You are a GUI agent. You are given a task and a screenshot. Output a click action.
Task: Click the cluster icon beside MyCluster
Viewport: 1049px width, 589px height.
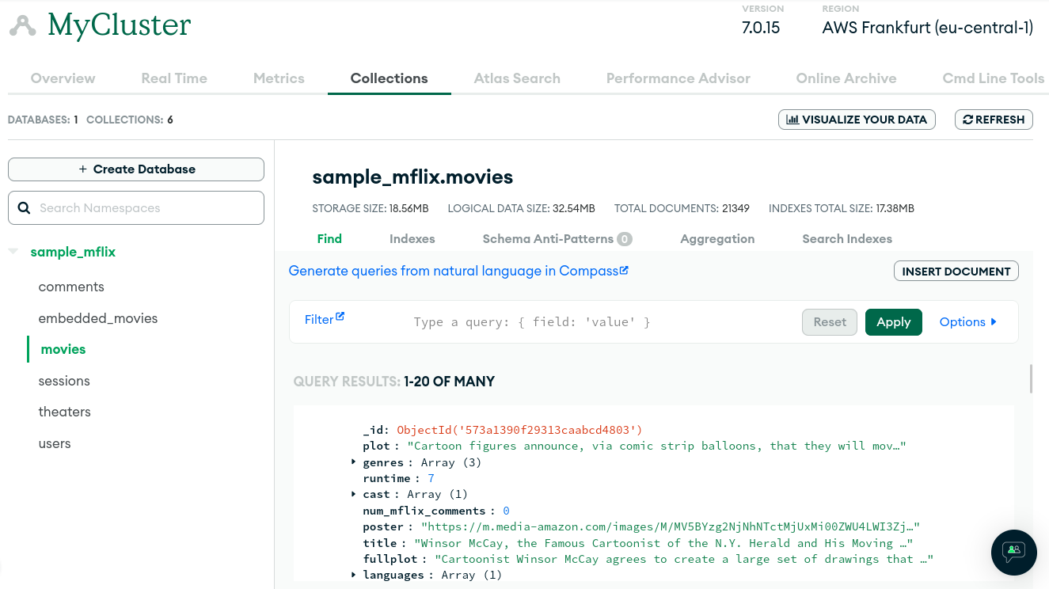23,26
